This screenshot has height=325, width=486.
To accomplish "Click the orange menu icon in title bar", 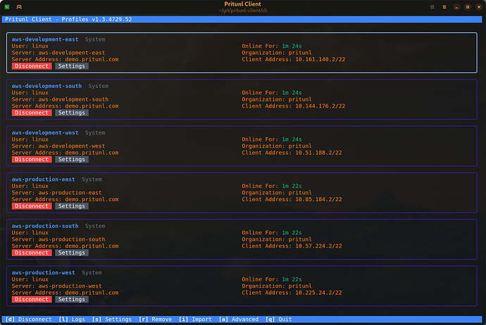I will [444, 7].
